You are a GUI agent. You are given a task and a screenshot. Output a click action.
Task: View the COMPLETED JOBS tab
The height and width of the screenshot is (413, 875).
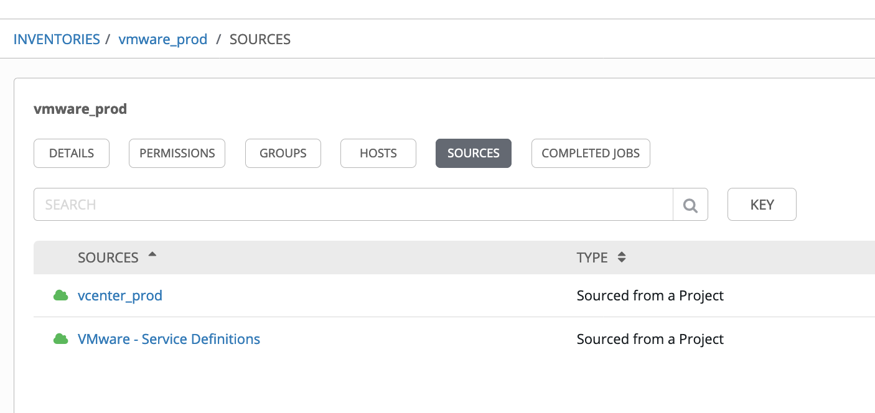[591, 153]
